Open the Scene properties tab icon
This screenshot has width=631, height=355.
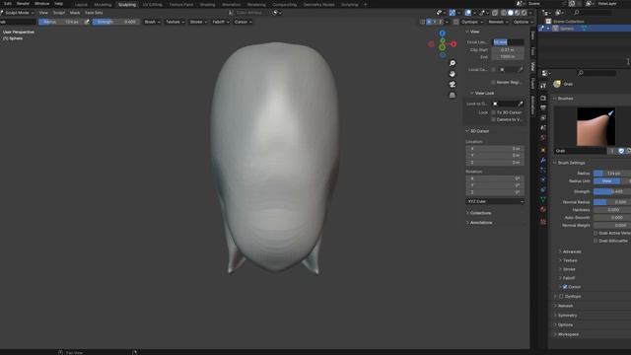pos(543,128)
